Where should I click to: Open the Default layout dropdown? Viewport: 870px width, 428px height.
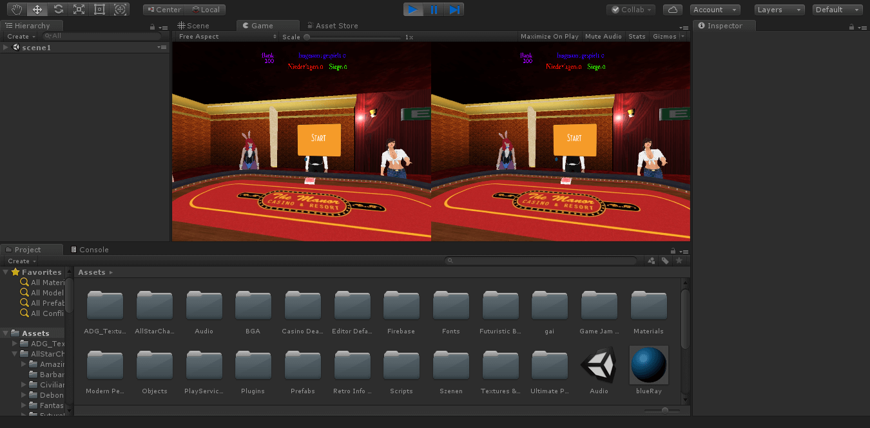pyautogui.click(x=838, y=10)
